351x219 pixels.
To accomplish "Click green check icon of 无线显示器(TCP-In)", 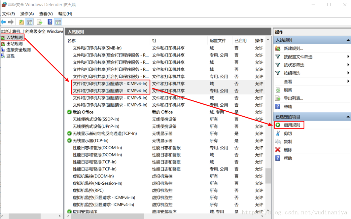I will tap(69, 140).
